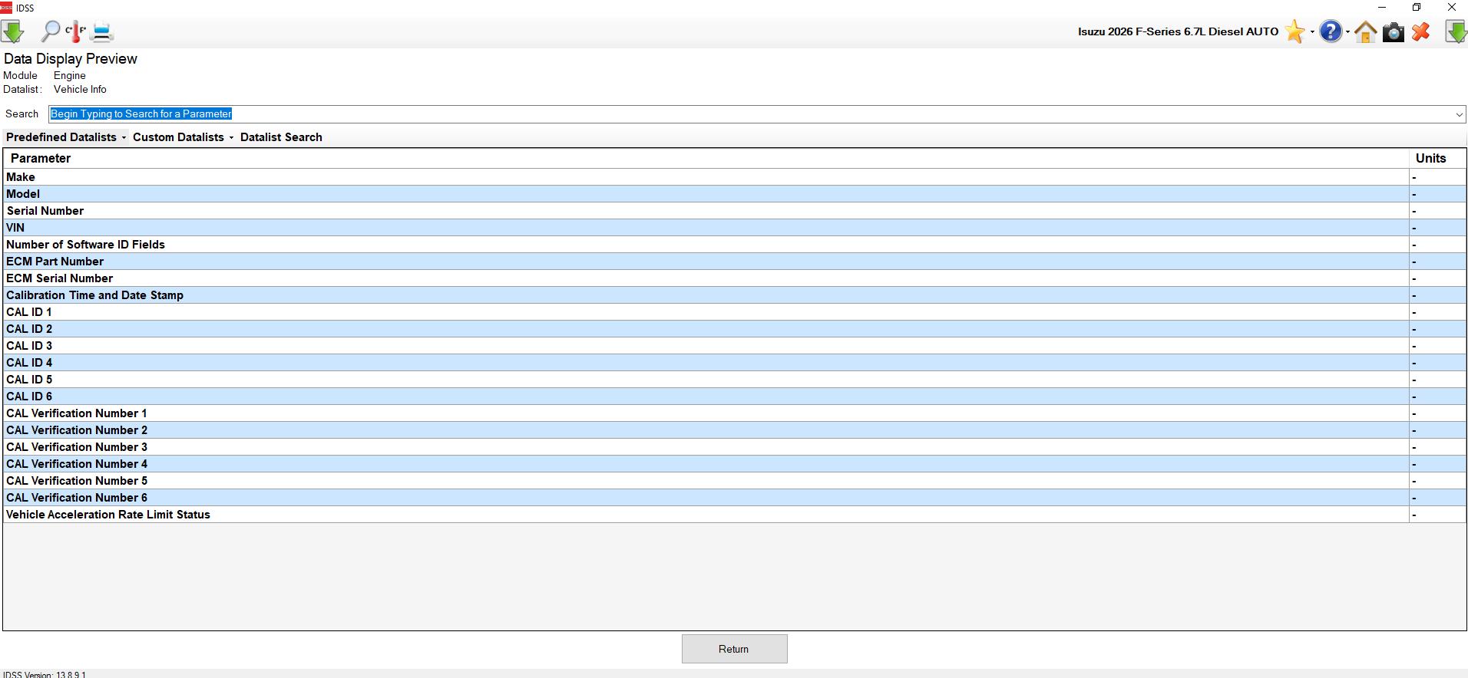The width and height of the screenshot is (1468, 678).
Task: Click the printer icon in toolbar
Action: click(102, 31)
